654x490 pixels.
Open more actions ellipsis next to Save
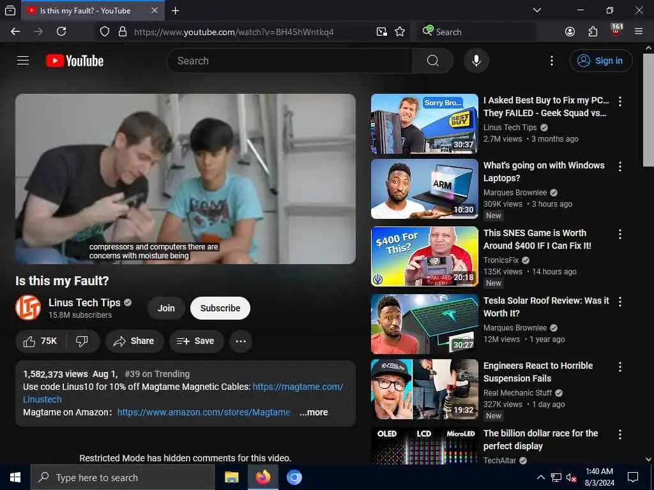(241, 341)
